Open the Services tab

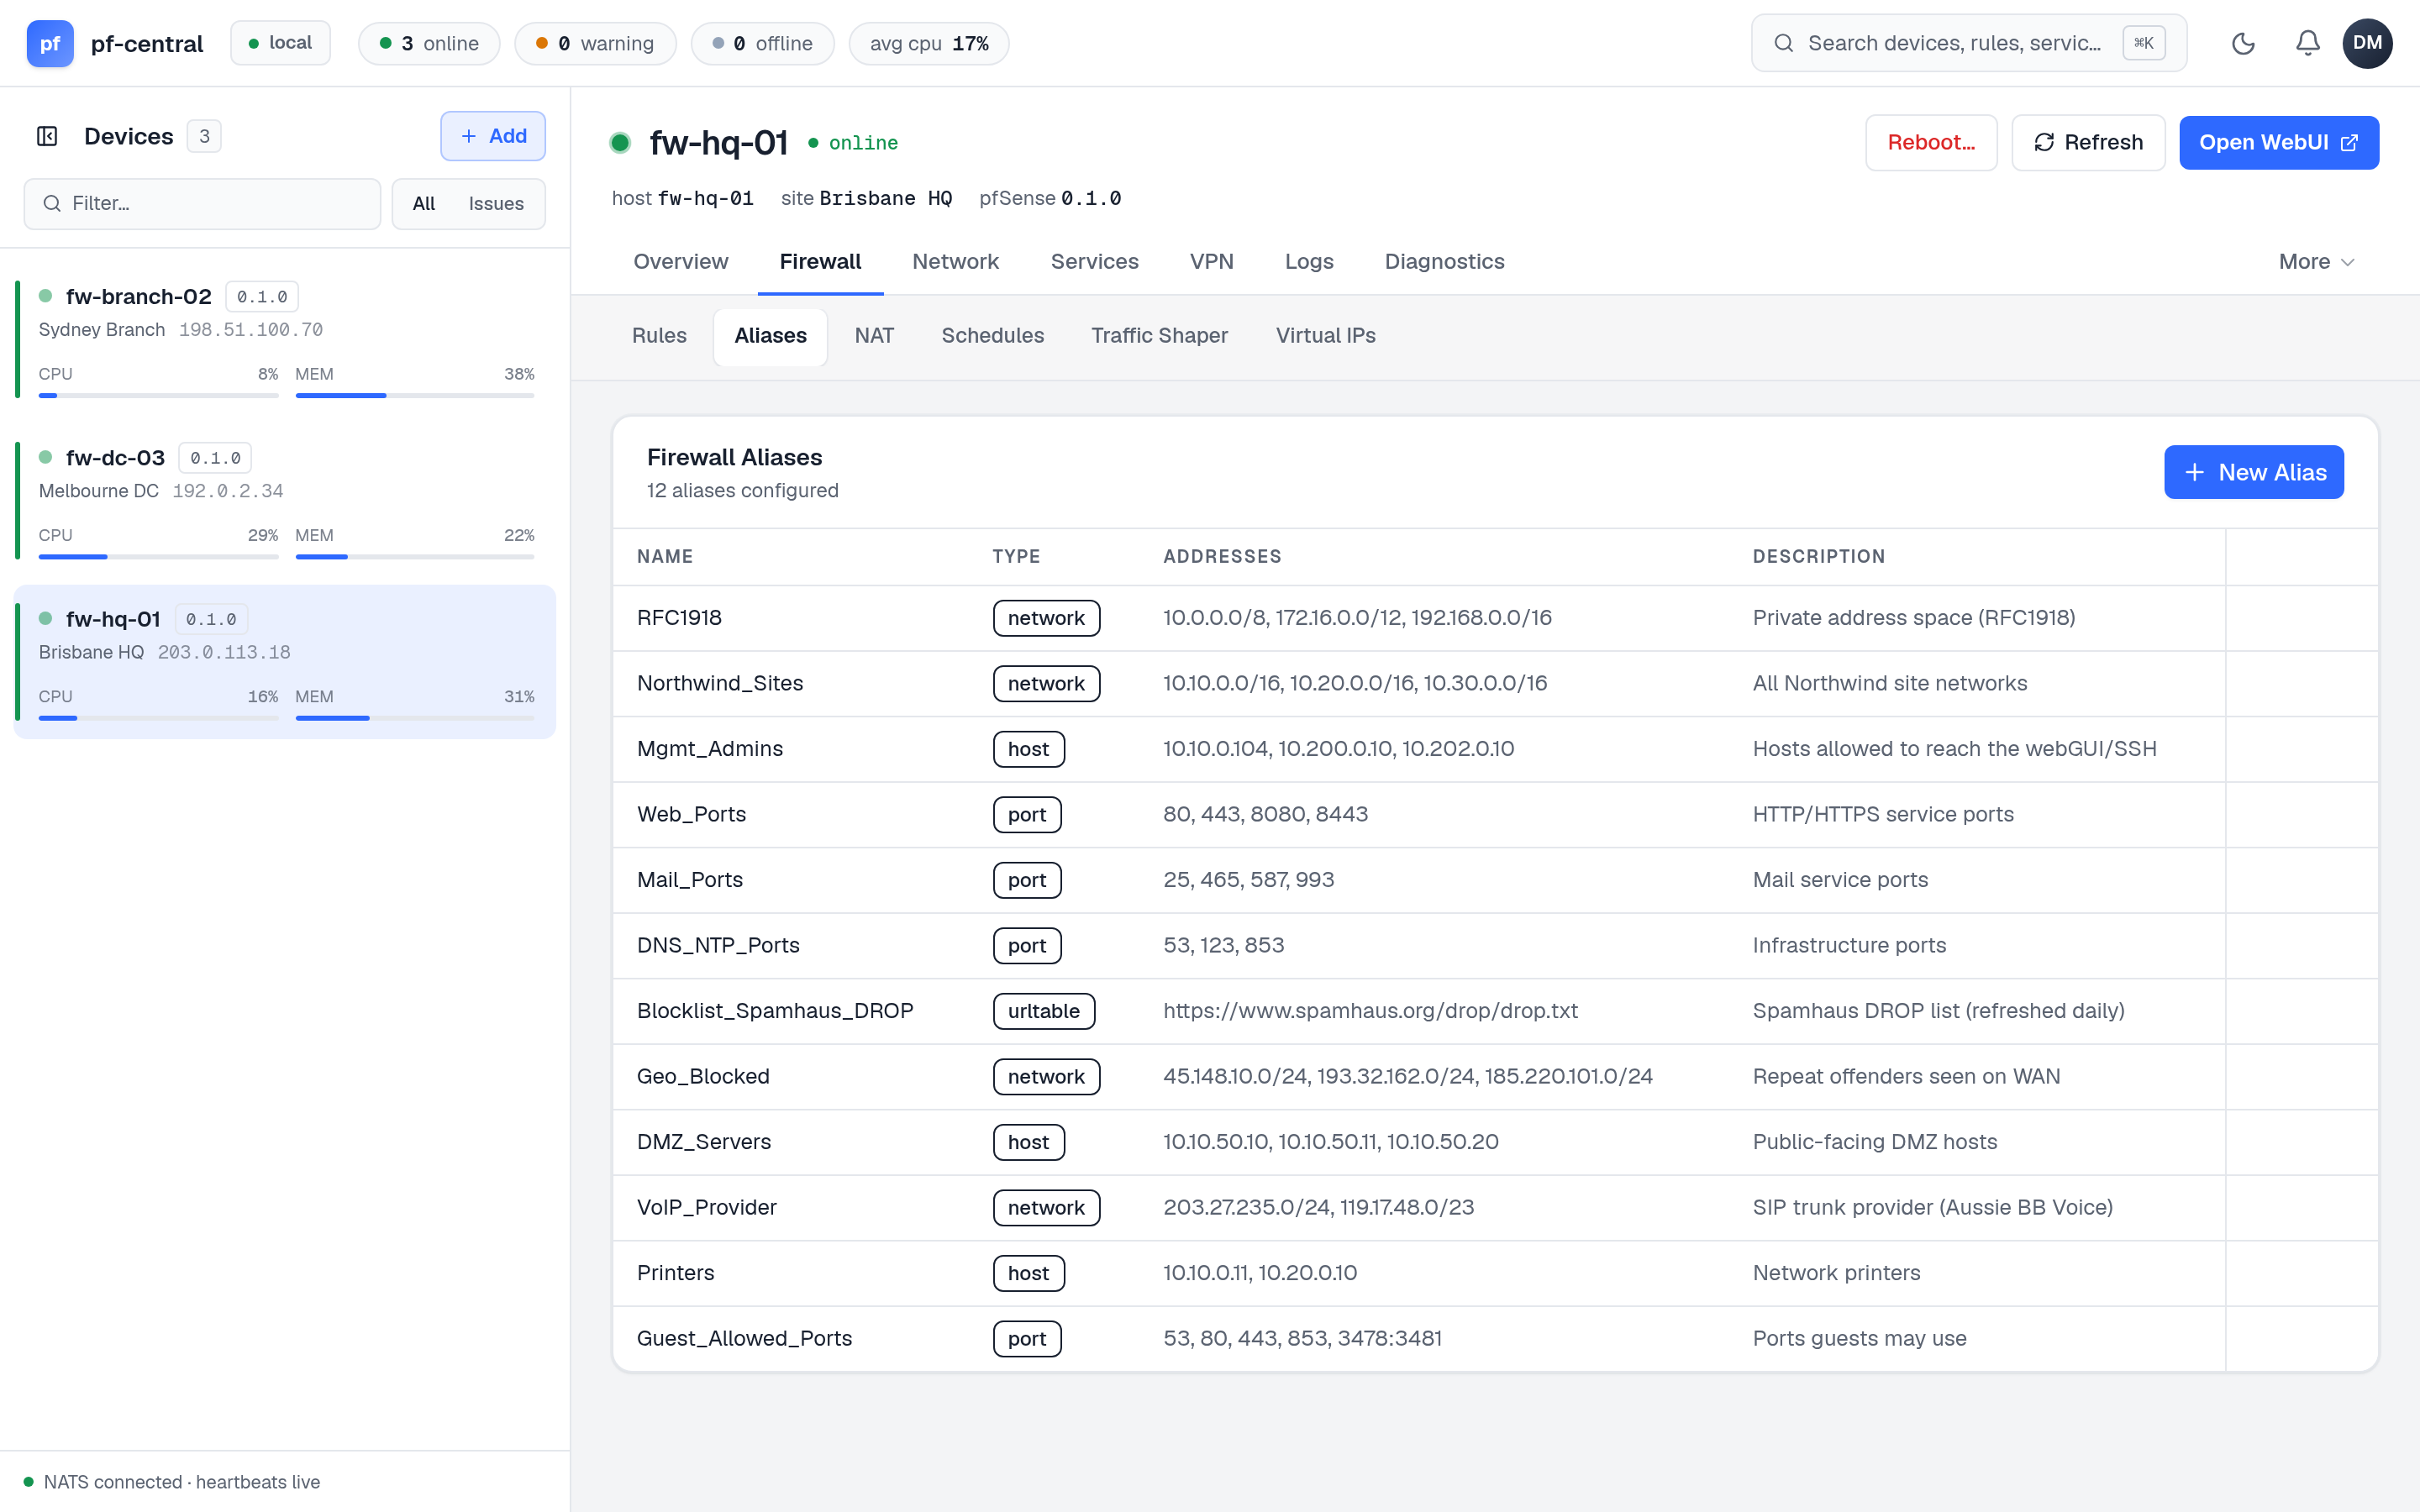click(1094, 261)
